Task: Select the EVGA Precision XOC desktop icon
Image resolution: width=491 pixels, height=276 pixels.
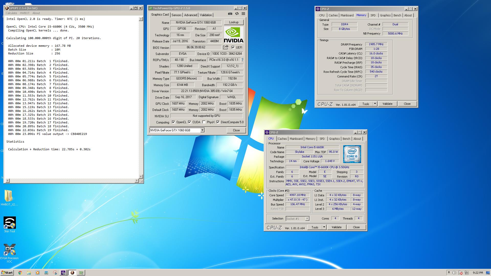Action: [9, 253]
